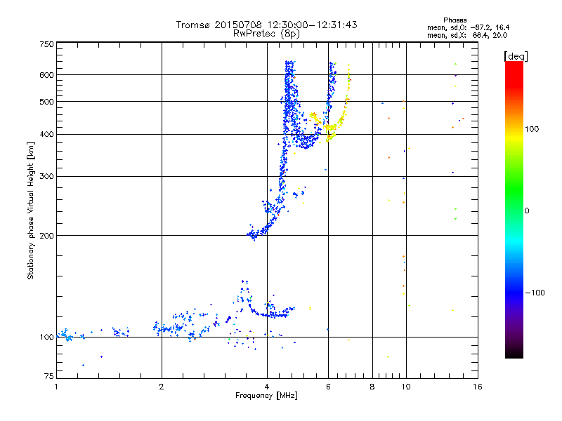Click the x-axis tick label '4'
The image size is (562, 421).
point(267,387)
